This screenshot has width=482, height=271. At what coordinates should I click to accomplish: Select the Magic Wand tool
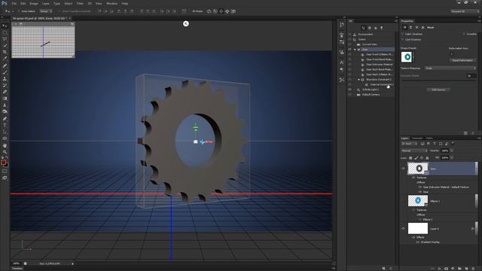point(5,45)
